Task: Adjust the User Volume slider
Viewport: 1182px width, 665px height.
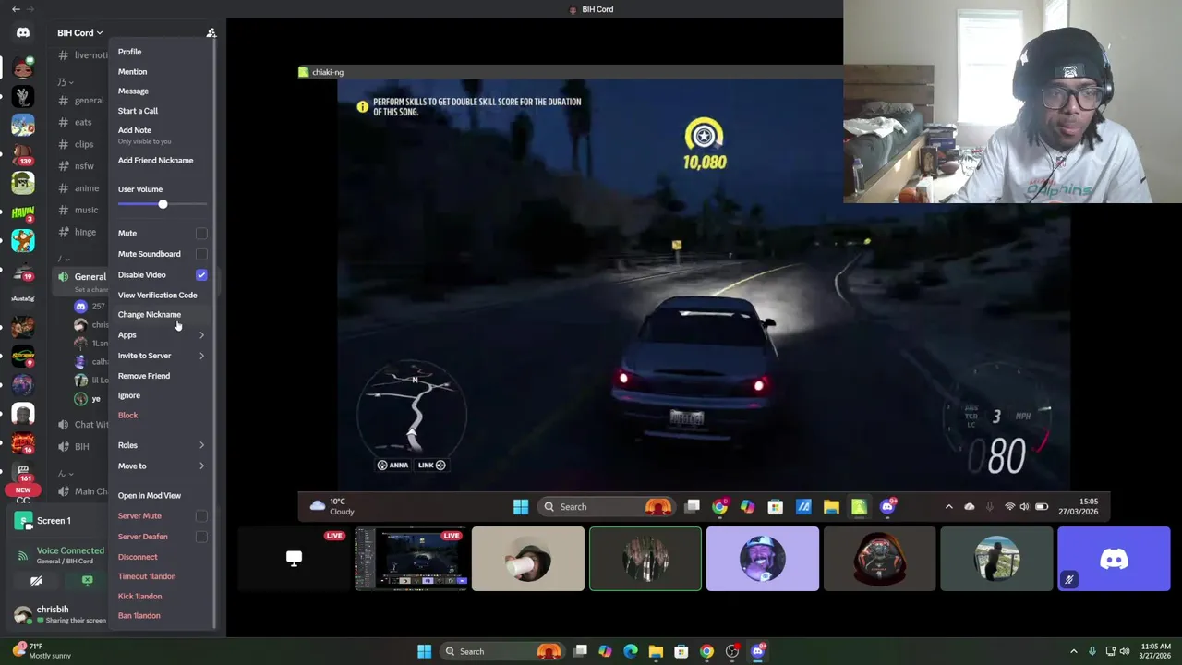Action: coord(163,204)
